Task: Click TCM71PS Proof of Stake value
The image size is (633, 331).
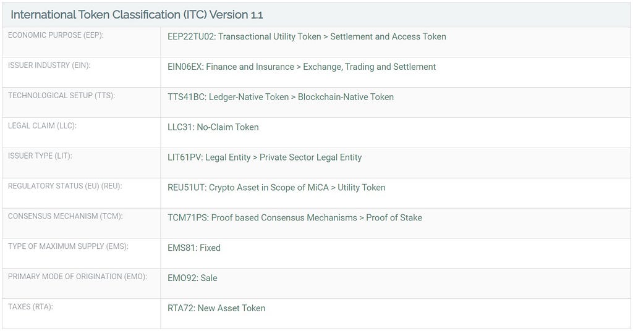Action: pos(295,218)
